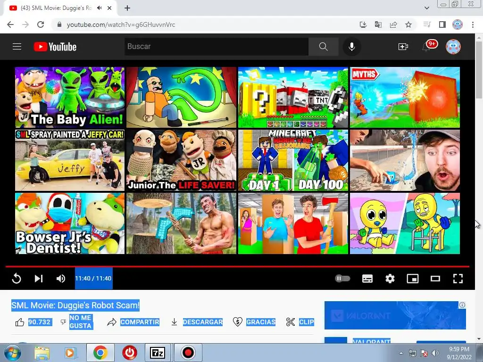Replay the video
The height and width of the screenshot is (362, 483).
tap(17, 279)
